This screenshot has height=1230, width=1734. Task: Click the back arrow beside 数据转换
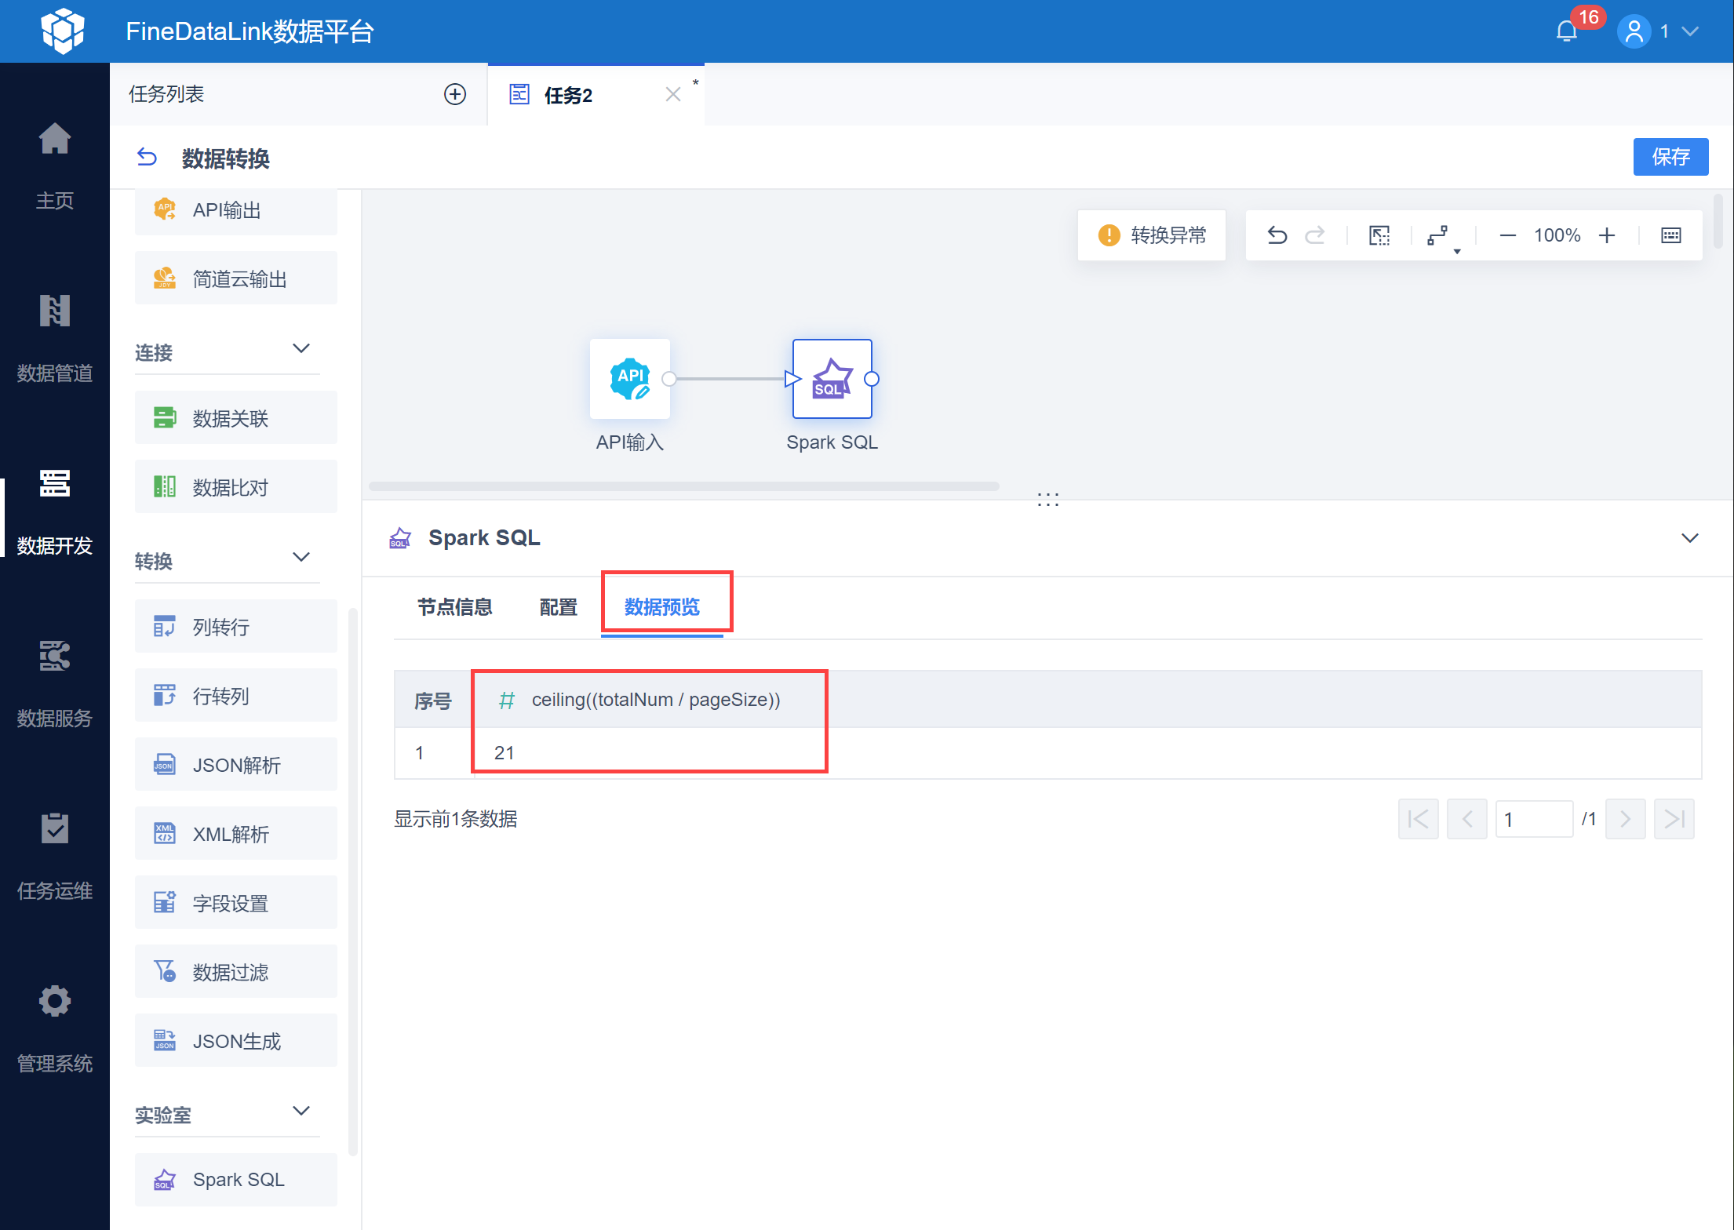[147, 158]
